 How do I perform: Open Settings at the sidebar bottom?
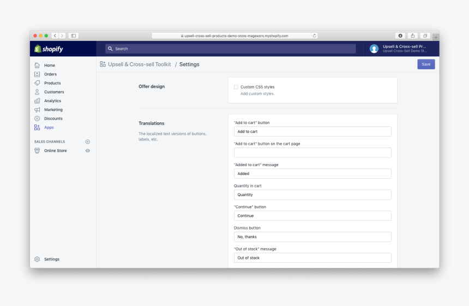pyautogui.click(x=51, y=259)
